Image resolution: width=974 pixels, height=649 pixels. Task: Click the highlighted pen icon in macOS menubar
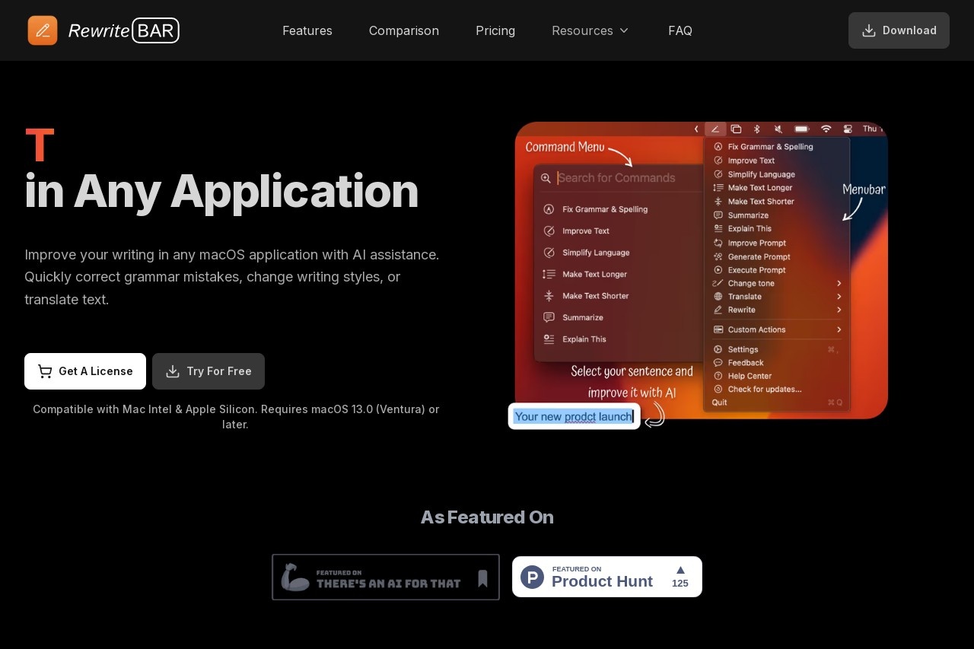click(715, 129)
